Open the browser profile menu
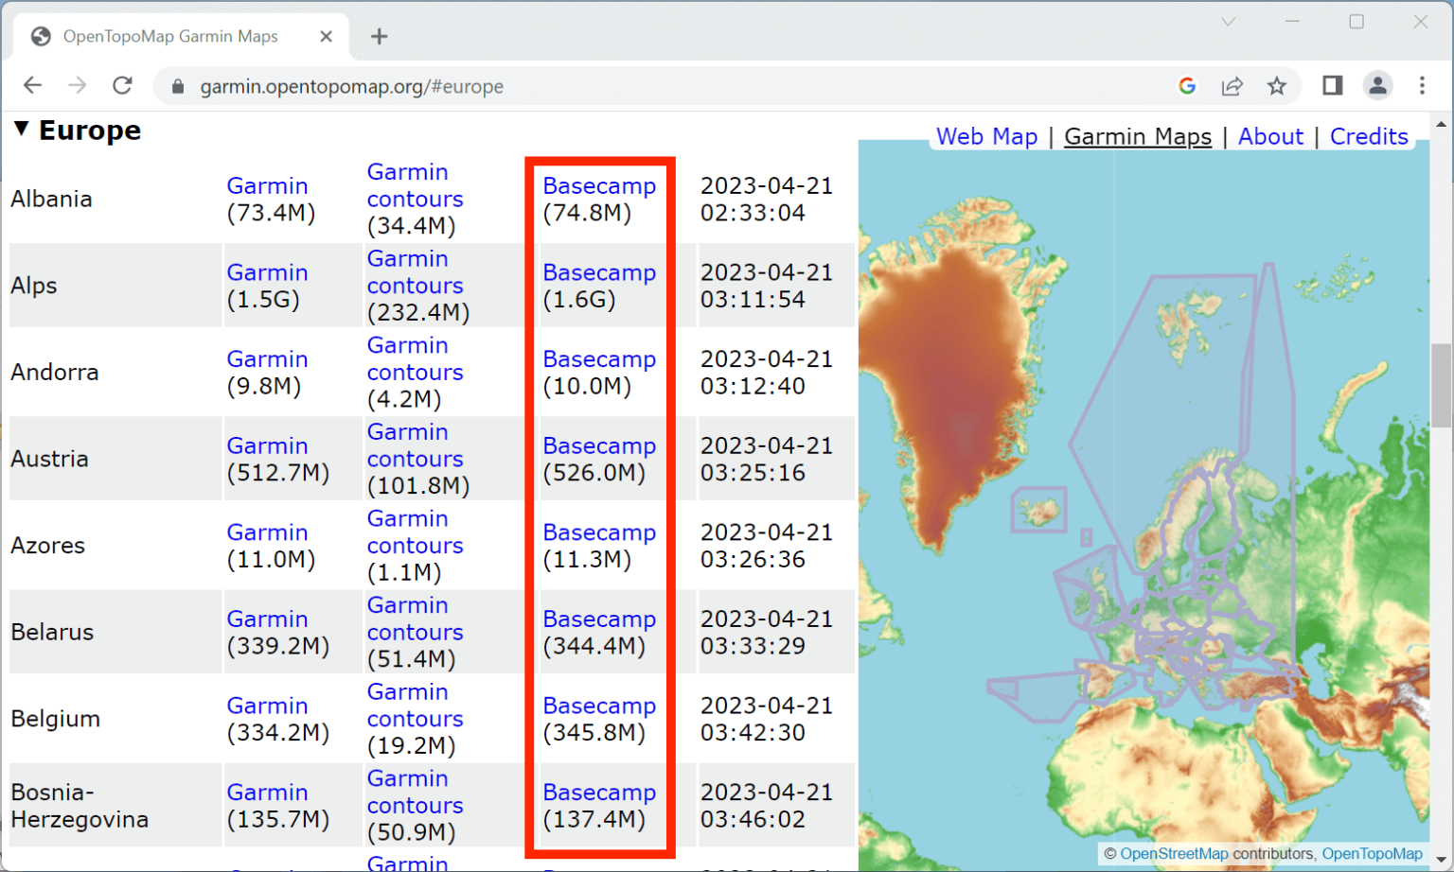The height and width of the screenshot is (872, 1454). click(x=1377, y=85)
